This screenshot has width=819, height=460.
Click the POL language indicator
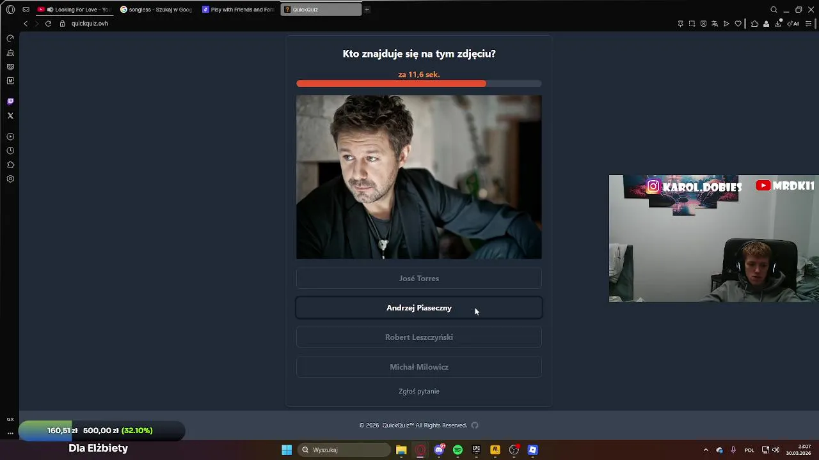click(x=749, y=450)
